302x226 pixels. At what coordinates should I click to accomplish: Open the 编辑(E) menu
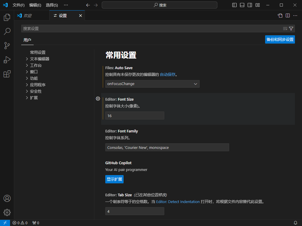coord(35,5)
